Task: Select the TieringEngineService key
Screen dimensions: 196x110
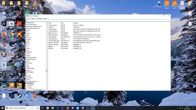Action: [x=31, y=81]
